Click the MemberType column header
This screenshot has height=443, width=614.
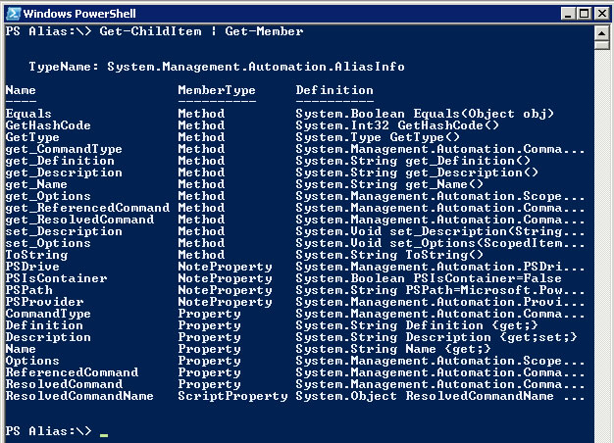(217, 90)
